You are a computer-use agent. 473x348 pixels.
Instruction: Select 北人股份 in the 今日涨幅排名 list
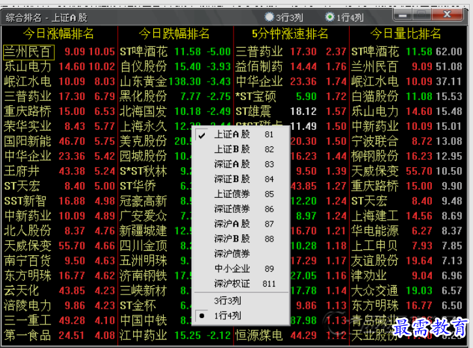(27, 231)
